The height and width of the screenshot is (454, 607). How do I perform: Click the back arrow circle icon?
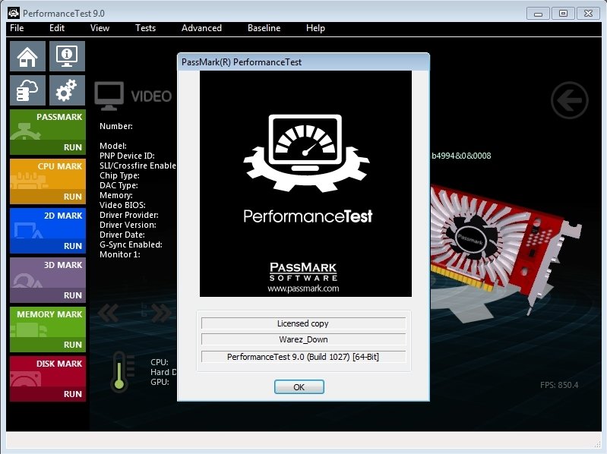tap(569, 99)
